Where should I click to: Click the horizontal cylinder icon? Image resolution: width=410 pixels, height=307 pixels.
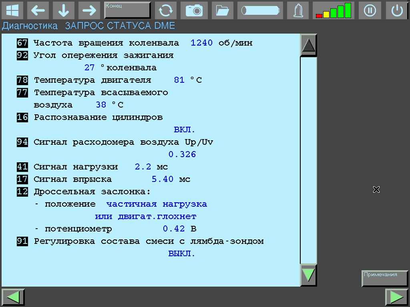[260, 10]
